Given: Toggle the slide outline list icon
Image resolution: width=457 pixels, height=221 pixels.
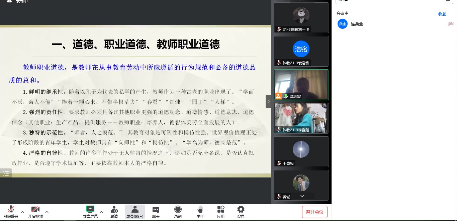Looking at the screenshot, I should 6,173.
